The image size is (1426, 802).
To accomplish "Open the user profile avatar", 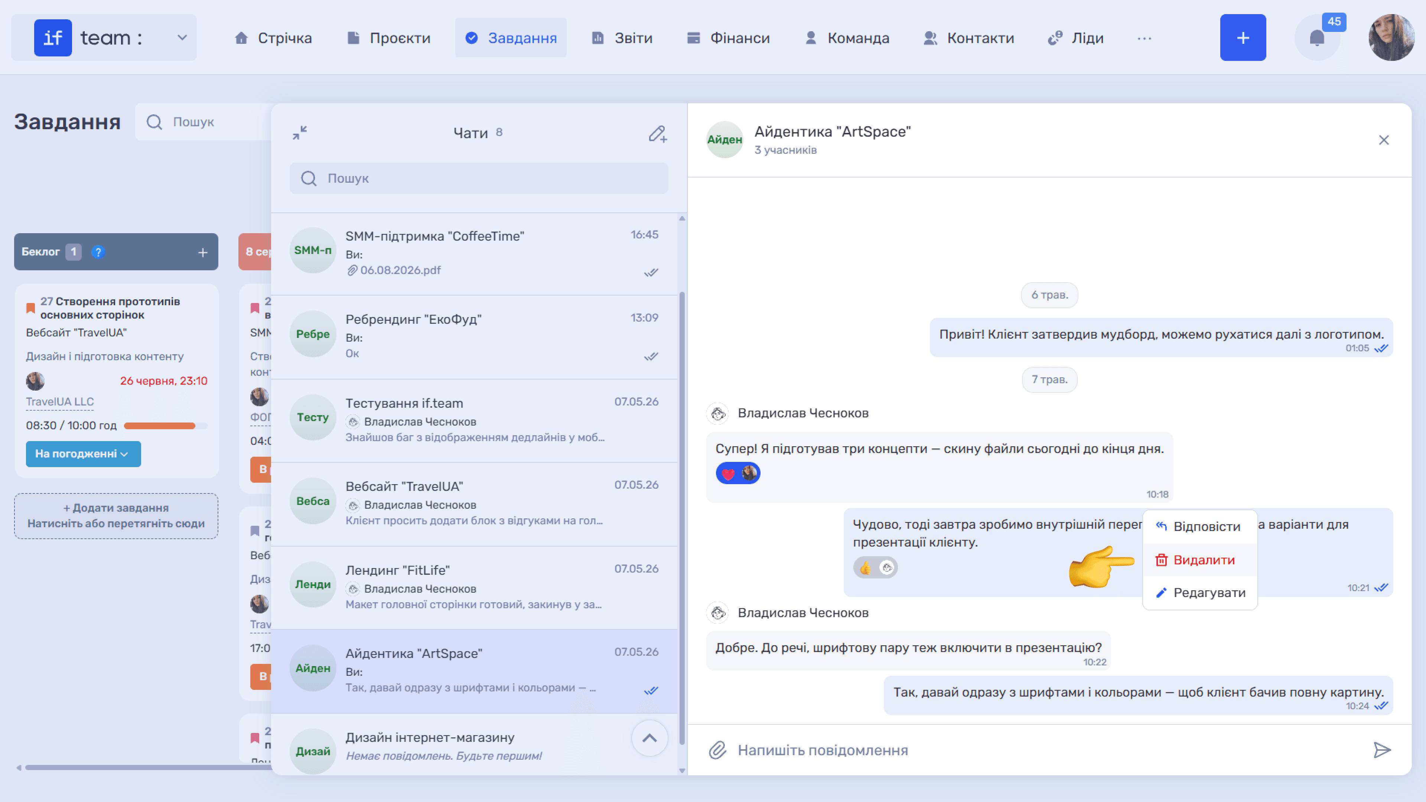I will pos(1391,38).
